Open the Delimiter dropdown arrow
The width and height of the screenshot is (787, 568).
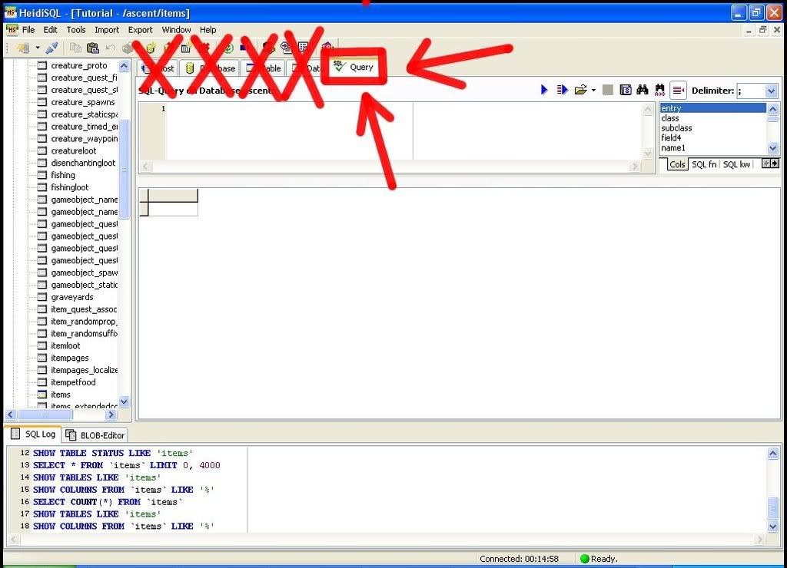[x=772, y=91]
